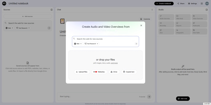Collapse the Sources panel icon
The image size is (211, 105).
51,10
